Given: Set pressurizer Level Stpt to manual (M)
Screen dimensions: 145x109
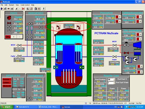Looking at the screenshot, I should pyautogui.click(x=120, y=21).
